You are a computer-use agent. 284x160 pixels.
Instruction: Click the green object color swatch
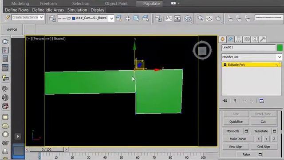pos(280,48)
